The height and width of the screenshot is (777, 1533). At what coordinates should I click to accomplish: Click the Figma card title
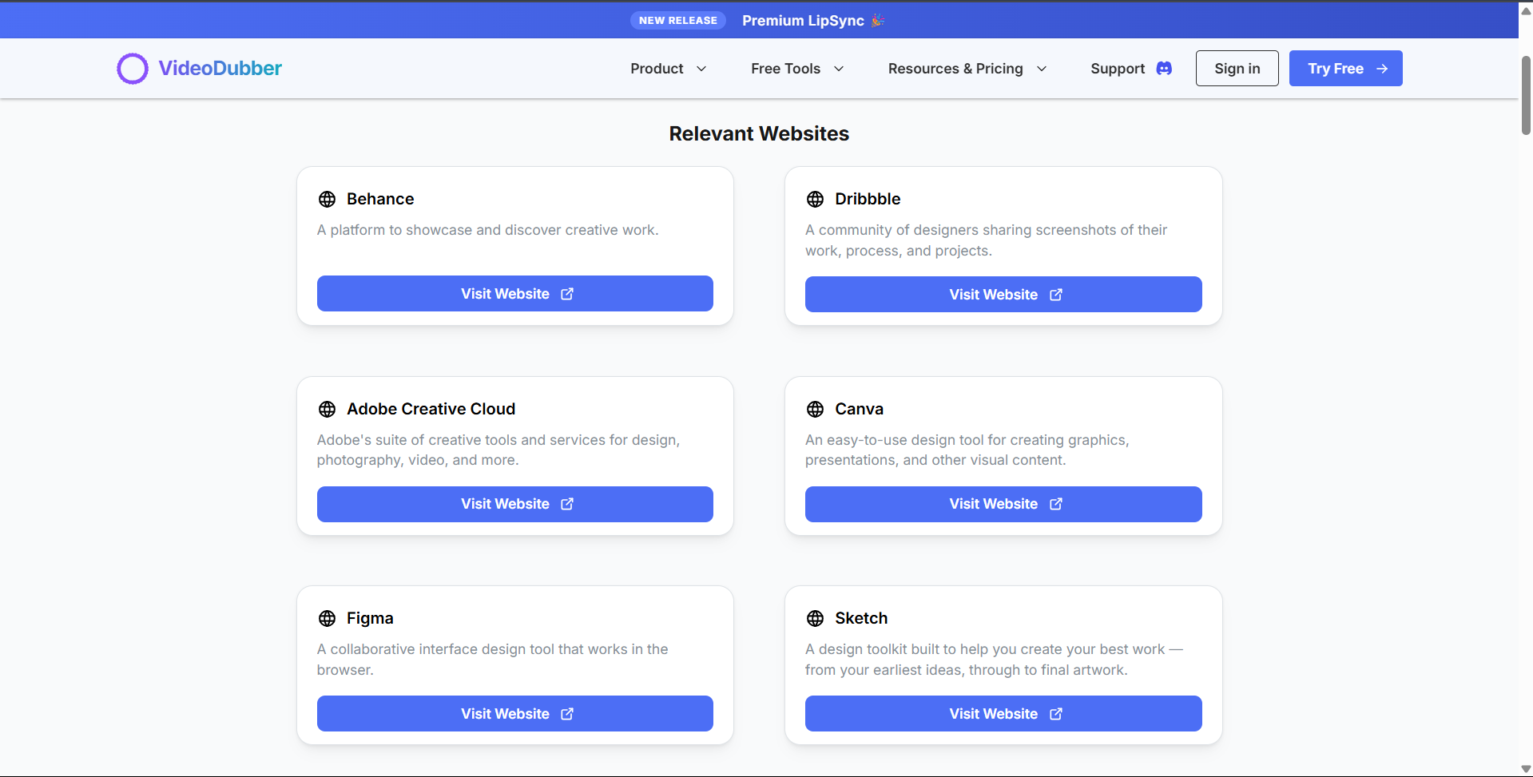(x=370, y=618)
